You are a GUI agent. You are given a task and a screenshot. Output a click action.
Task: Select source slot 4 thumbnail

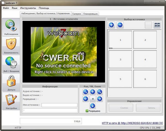pyautogui.click(x=145, y=59)
